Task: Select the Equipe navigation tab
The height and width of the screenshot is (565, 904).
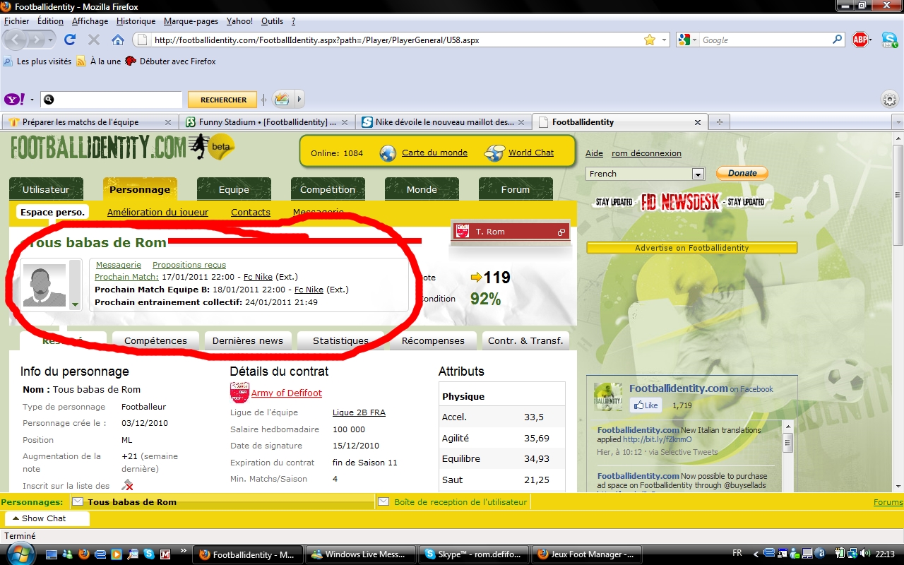Action: point(234,189)
